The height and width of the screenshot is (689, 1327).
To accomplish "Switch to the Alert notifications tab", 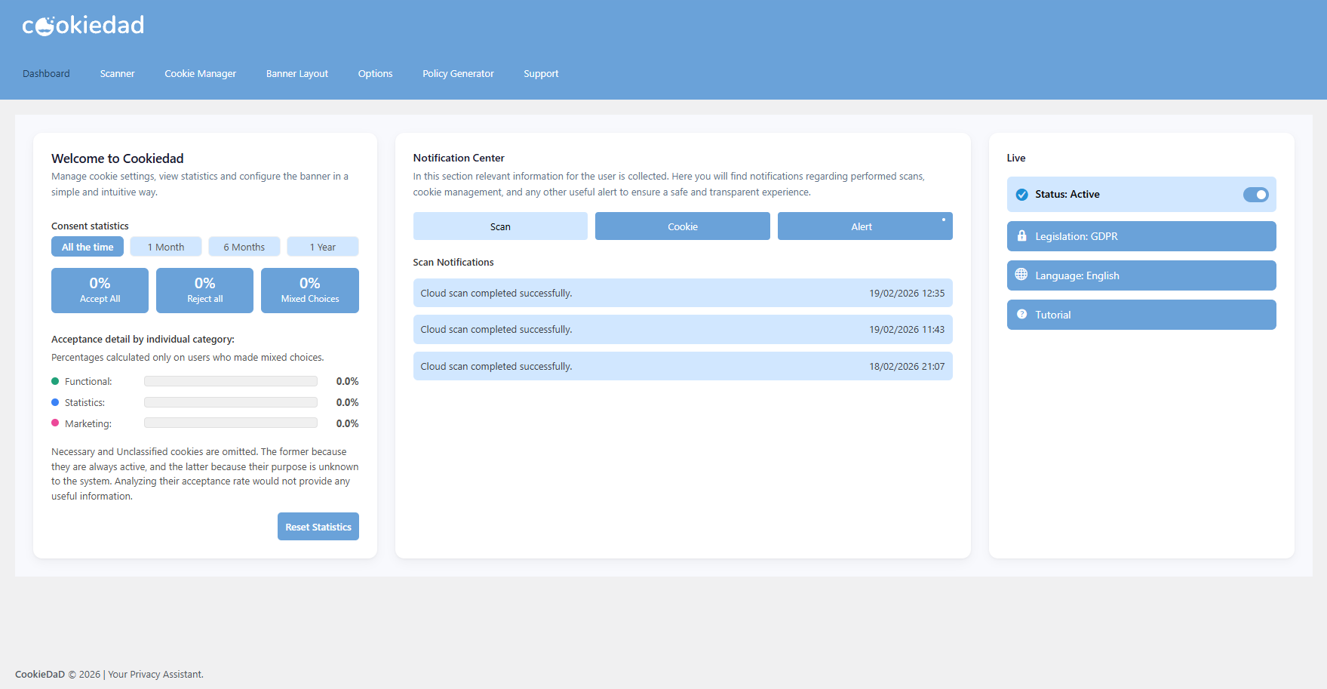I will pyautogui.click(x=865, y=226).
